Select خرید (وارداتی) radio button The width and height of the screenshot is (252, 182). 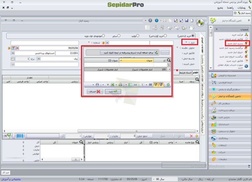coord(165,36)
